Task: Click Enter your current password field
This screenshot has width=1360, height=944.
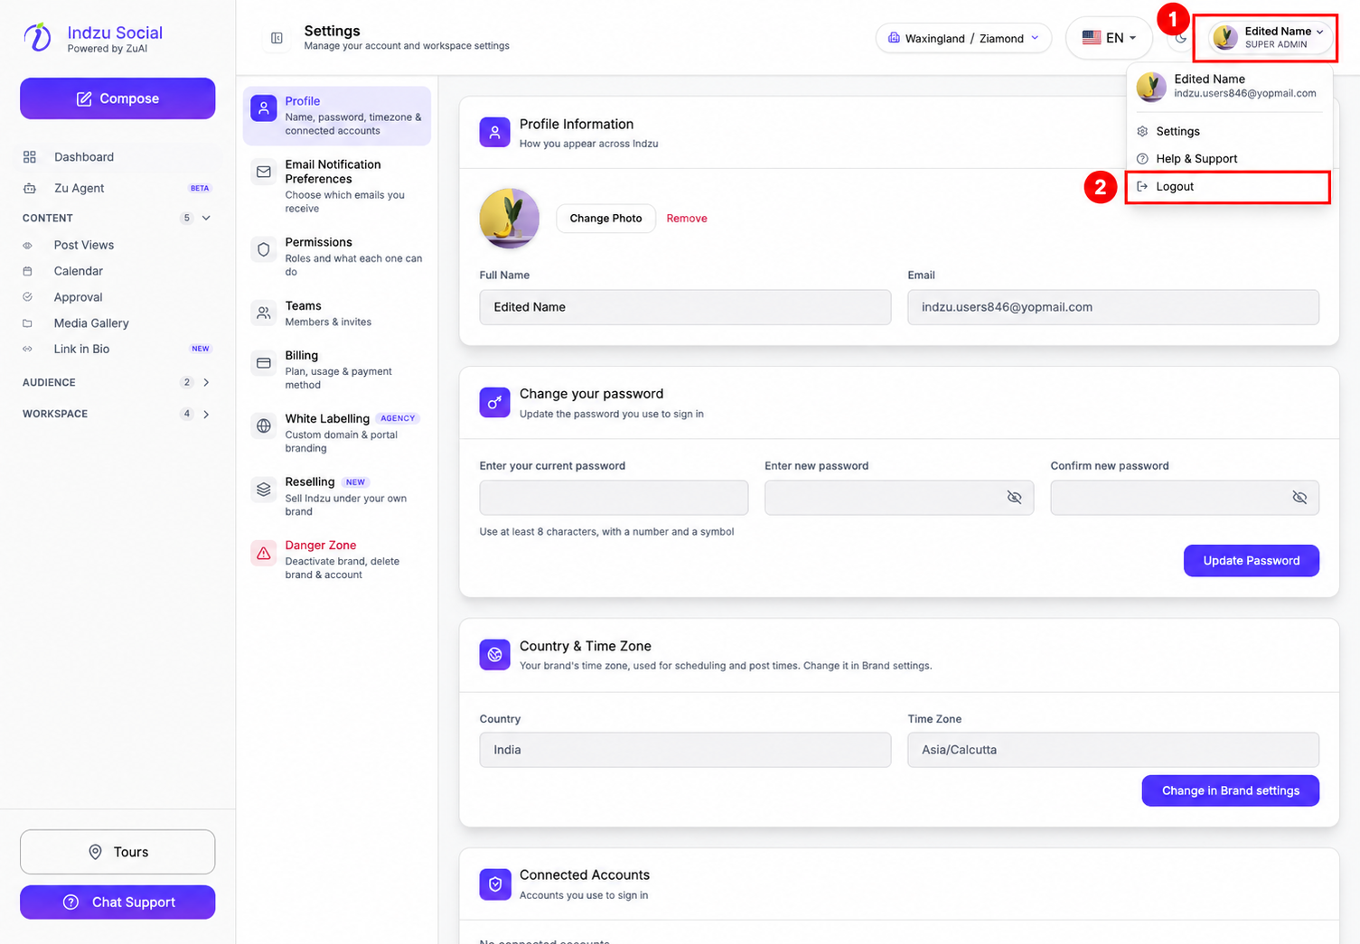Action: [x=614, y=498]
